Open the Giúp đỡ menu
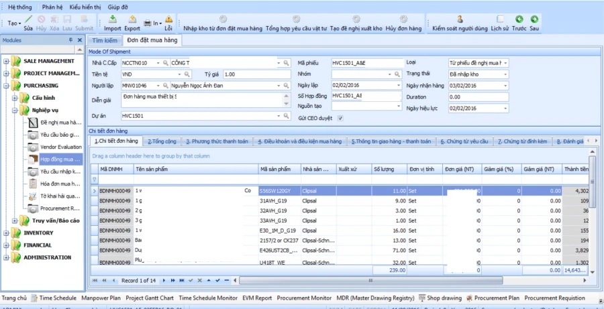The width and height of the screenshot is (604, 309). (118, 7)
